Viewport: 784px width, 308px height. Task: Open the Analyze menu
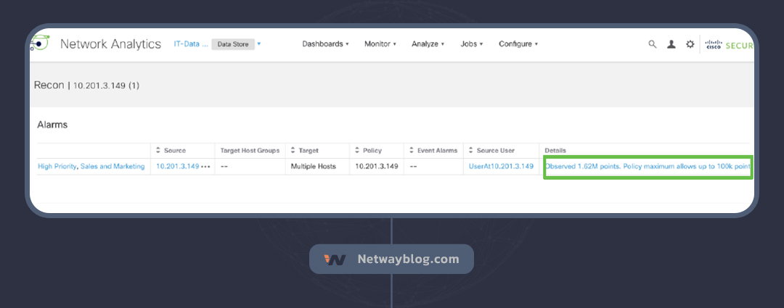coord(428,44)
